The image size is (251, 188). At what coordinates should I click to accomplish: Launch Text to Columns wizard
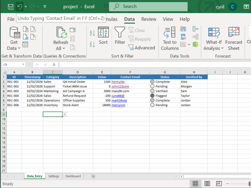170,39
